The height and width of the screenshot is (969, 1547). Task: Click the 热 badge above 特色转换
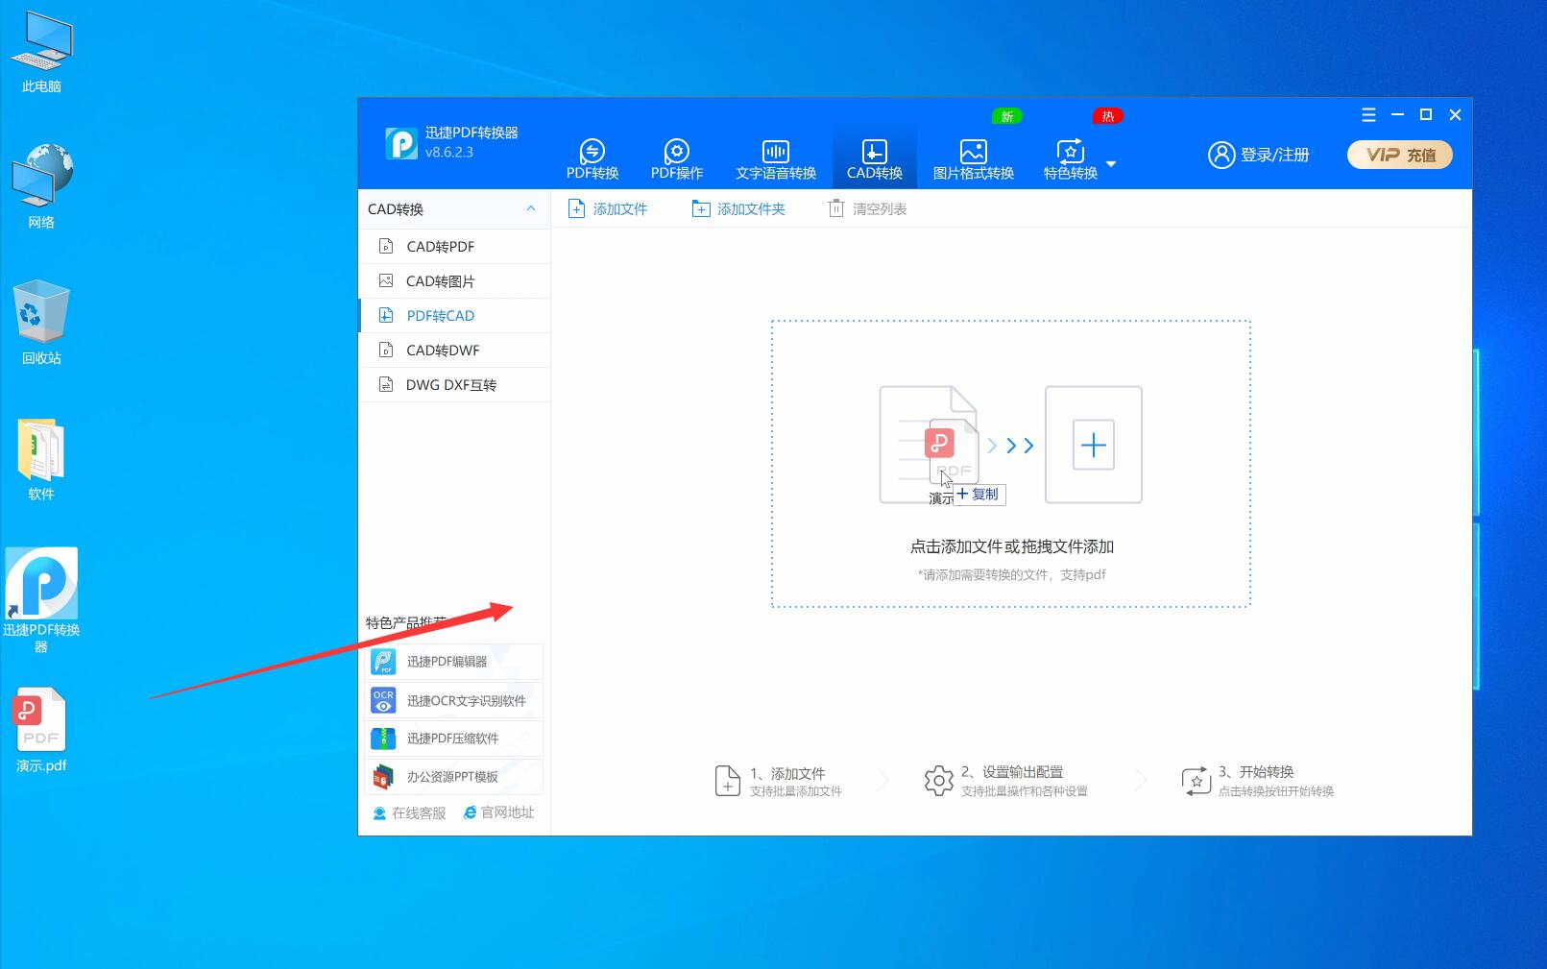coord(1107,116)
